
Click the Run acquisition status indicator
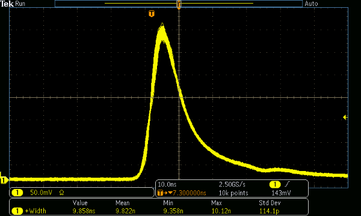click(20, 4)
